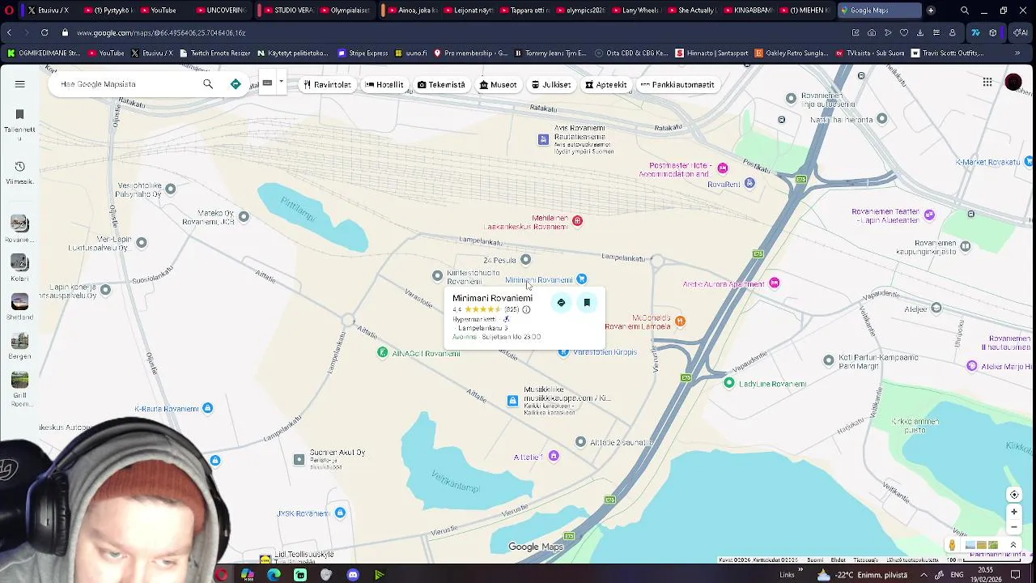Click the K-Rauta Rovaniemi pin
1036x583 pixels.
coord(207,408)
